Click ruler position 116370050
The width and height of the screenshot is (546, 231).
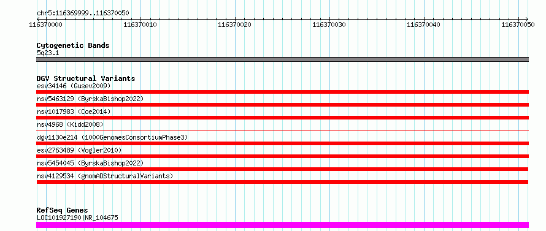518,25
